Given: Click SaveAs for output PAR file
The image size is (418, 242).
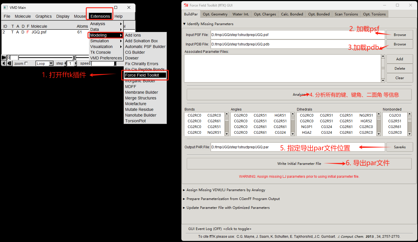Looking at the screenshot, I should [400, 147].
